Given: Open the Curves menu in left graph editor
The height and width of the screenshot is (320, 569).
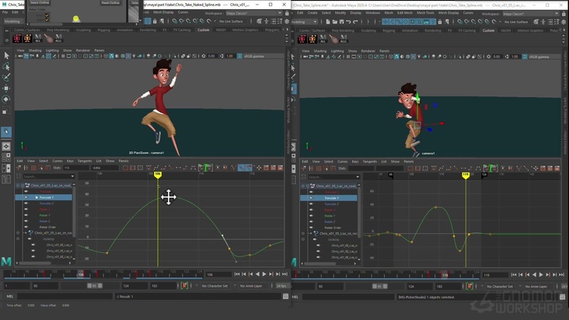Looking at the screenshot, I should [58, 161].
